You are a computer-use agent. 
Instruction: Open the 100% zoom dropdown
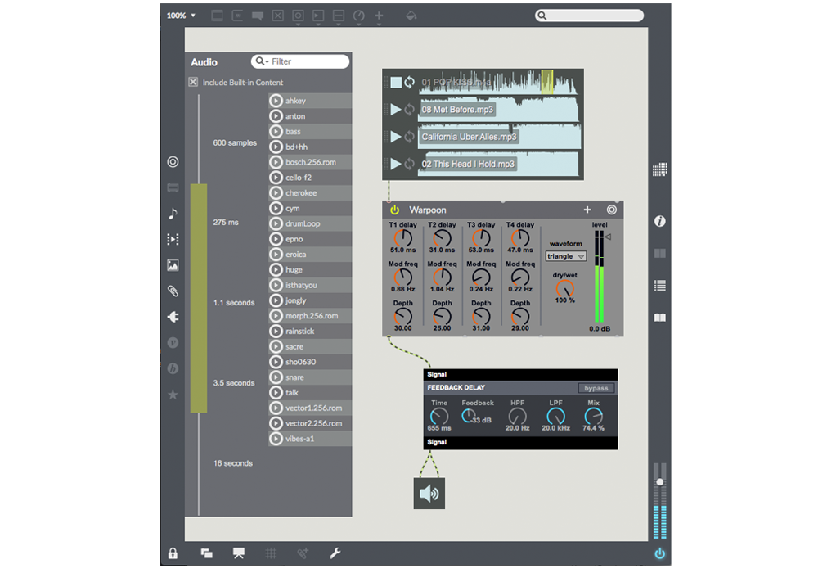[x=181, y=16]
